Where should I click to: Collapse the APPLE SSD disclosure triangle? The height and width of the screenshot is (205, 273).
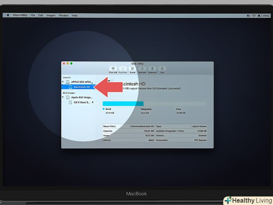(x=63, y=82)
